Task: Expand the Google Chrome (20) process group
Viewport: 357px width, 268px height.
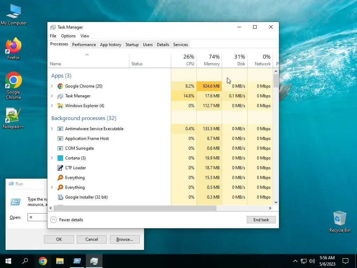Action: click(x=52, y=86)
